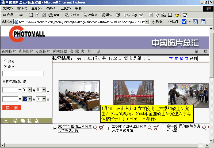Open the Forward button history dropdown arrow
This screenshot has height=148, width=214.
click(x=26, y=15)
